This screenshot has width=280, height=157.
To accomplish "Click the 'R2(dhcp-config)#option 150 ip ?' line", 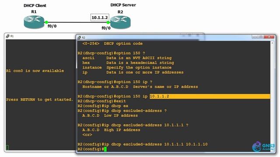I will click(x=115, y=82).
